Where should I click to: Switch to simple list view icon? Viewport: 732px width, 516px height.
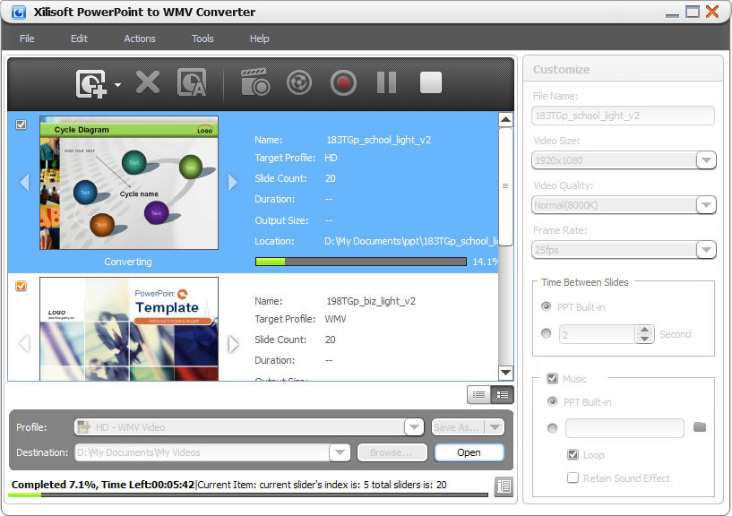pos(480,394)
